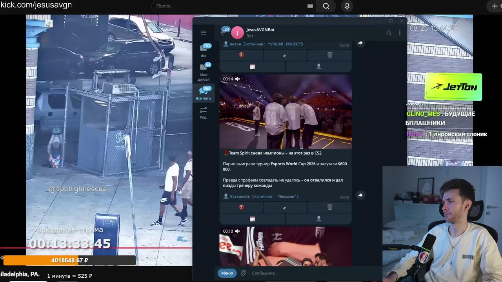Image resolution: width=502 pixels, height=282 pixels.
Task: Click the YouTube search magnifier button
Action: tap(326, 6)
